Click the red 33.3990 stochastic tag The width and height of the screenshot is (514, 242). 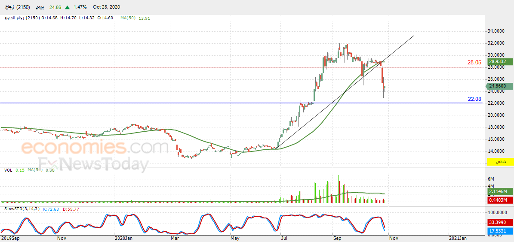[499, 222]
